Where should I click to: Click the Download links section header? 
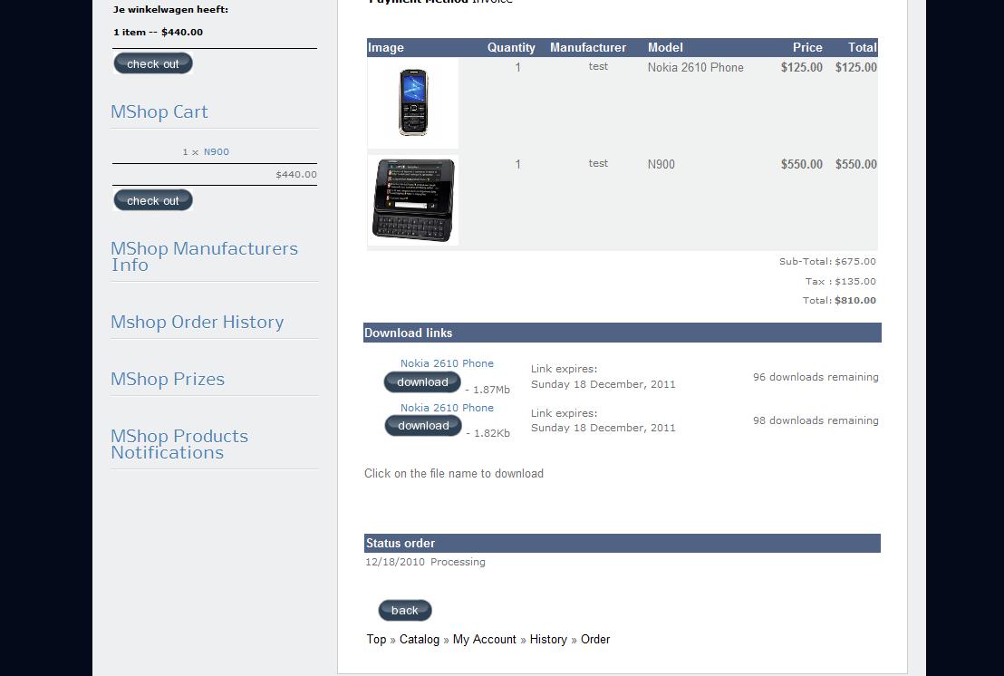(623, 333)
